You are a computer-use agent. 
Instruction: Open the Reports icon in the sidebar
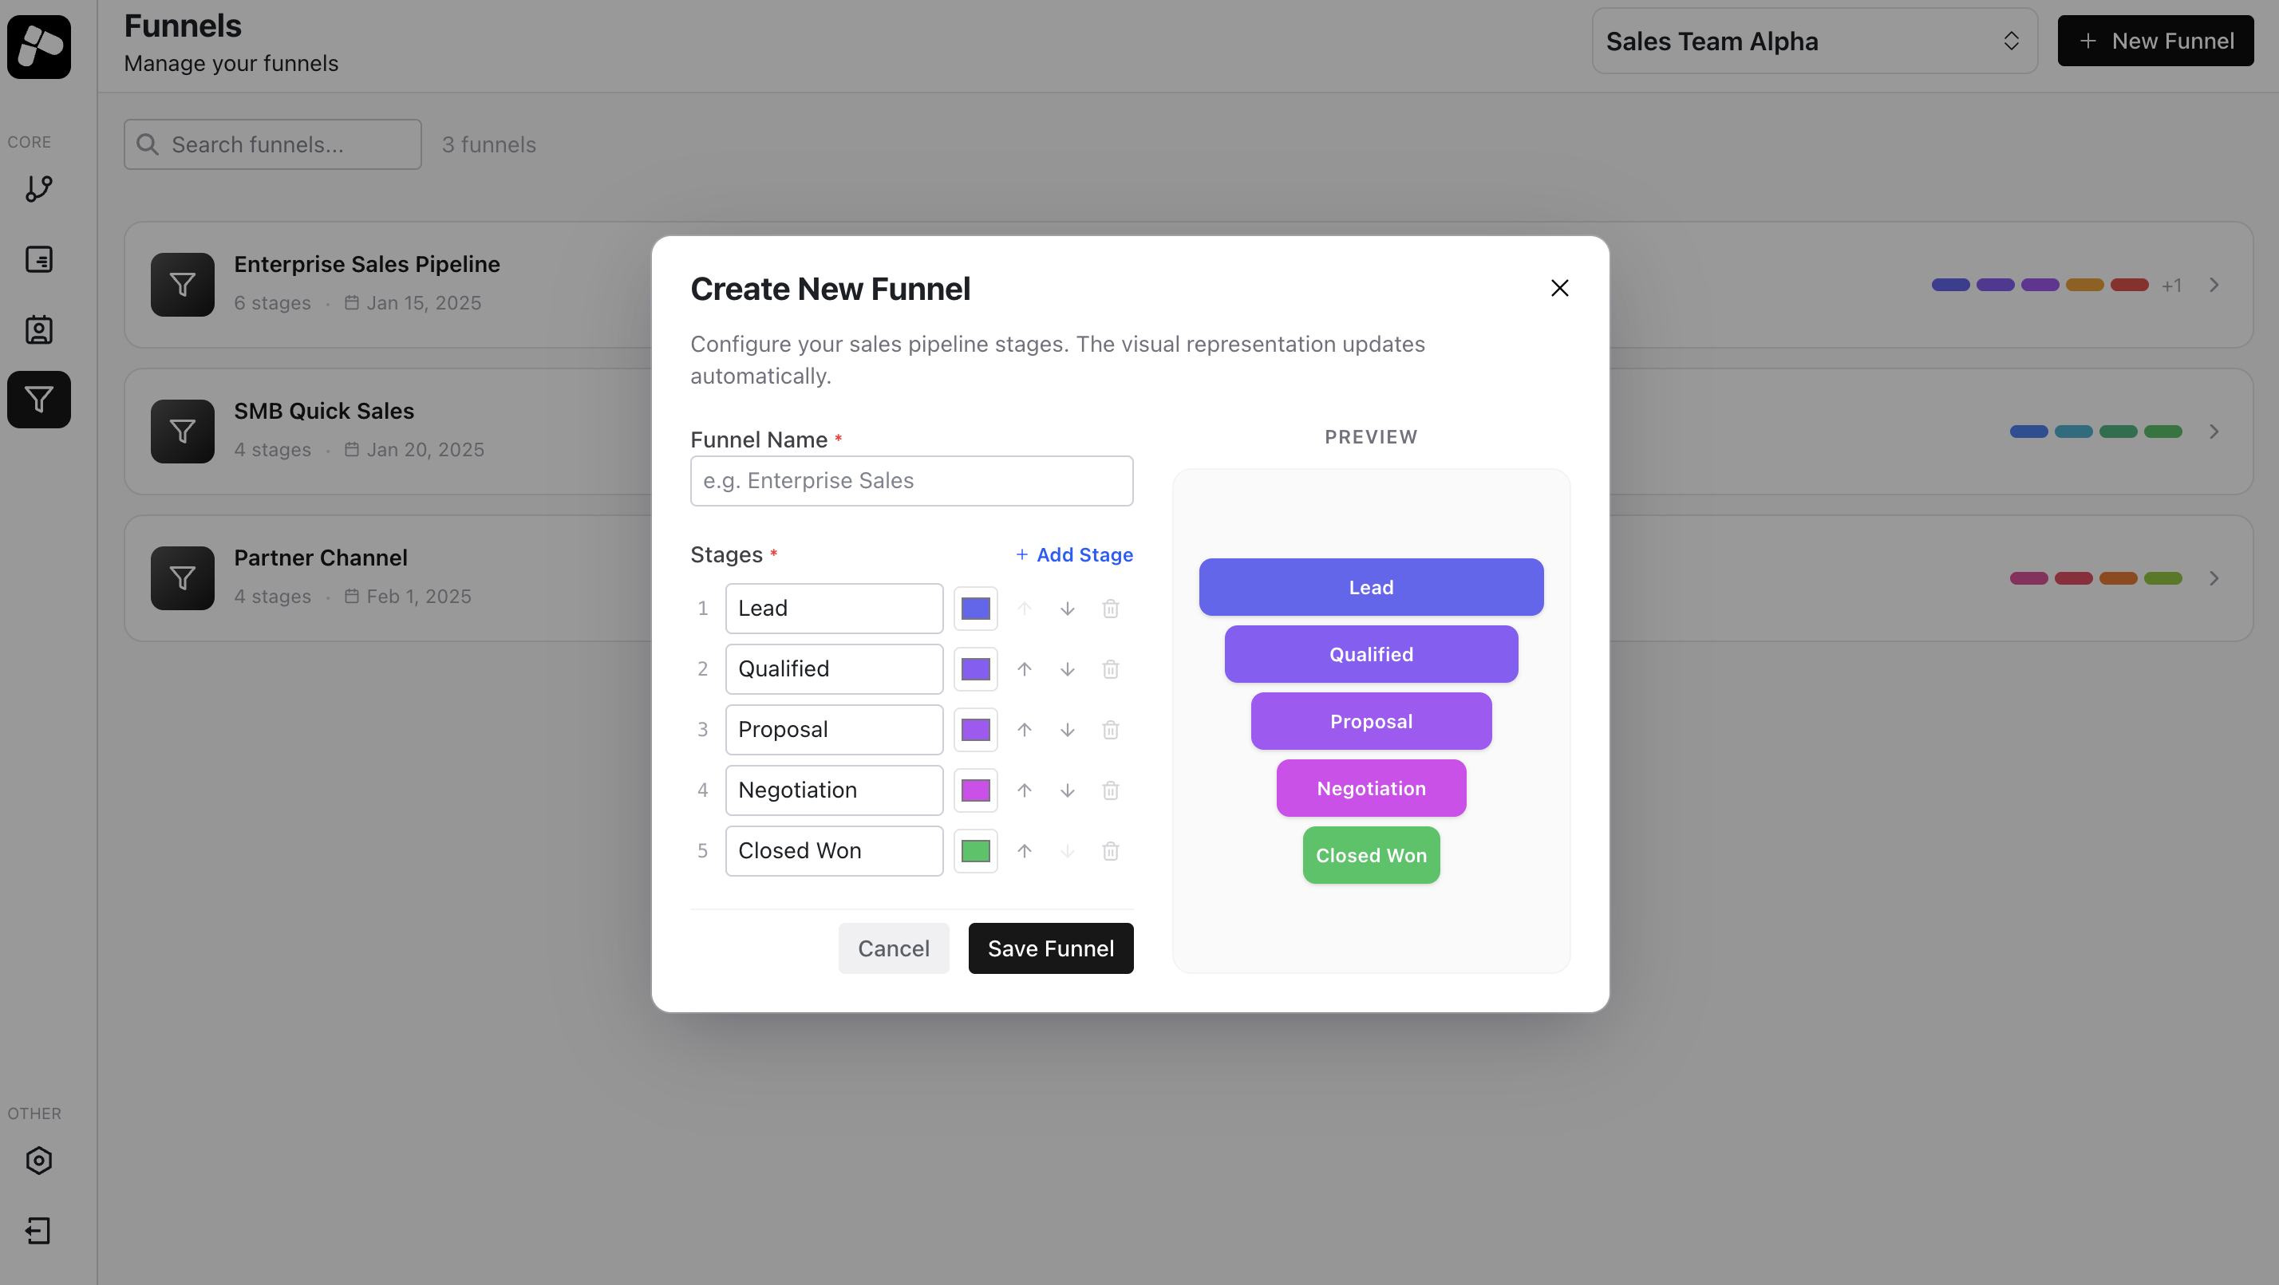coord(39,259)
